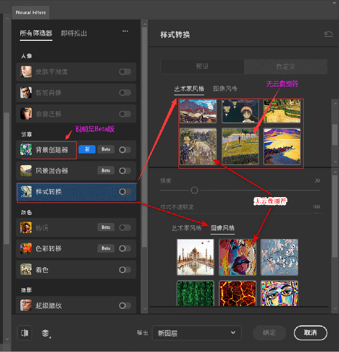The image size is (339, 352).
Task: Switch to the 所有筛选器 tab
Action: (x=36, y=34)
